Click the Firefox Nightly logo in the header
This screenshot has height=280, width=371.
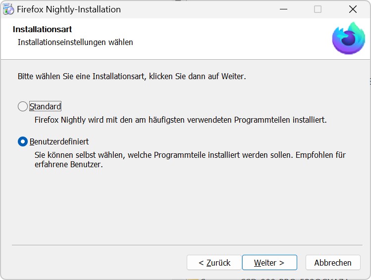pos(348,38)
